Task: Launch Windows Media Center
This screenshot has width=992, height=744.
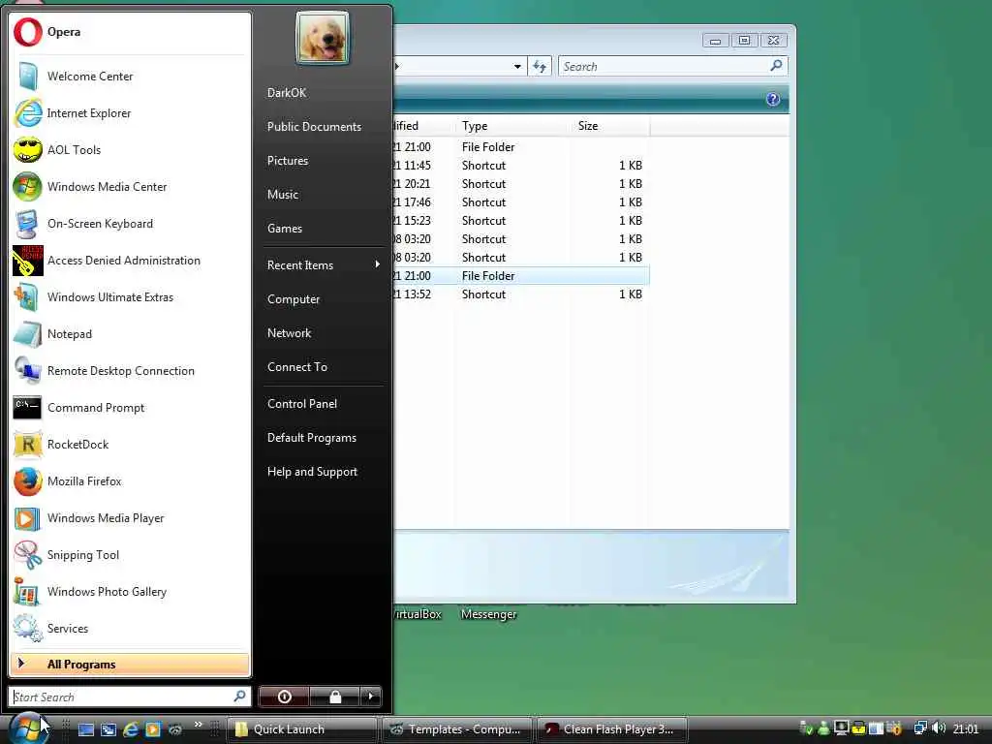Action: click(x=130, y=187)
